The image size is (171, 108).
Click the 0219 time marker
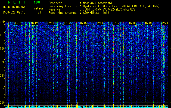149,23
